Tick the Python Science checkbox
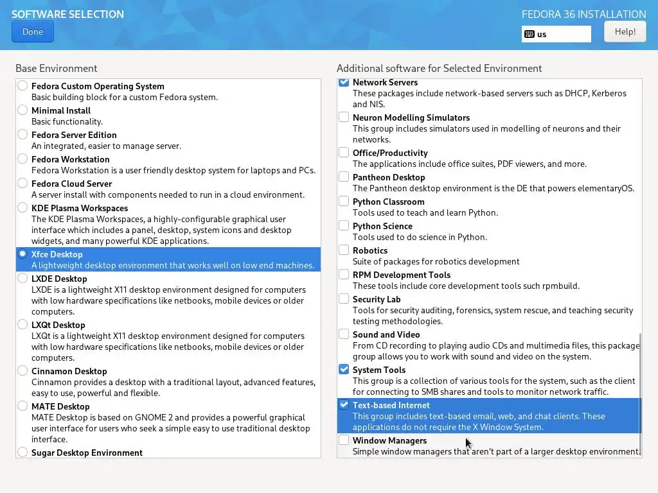 coord(344,225)
